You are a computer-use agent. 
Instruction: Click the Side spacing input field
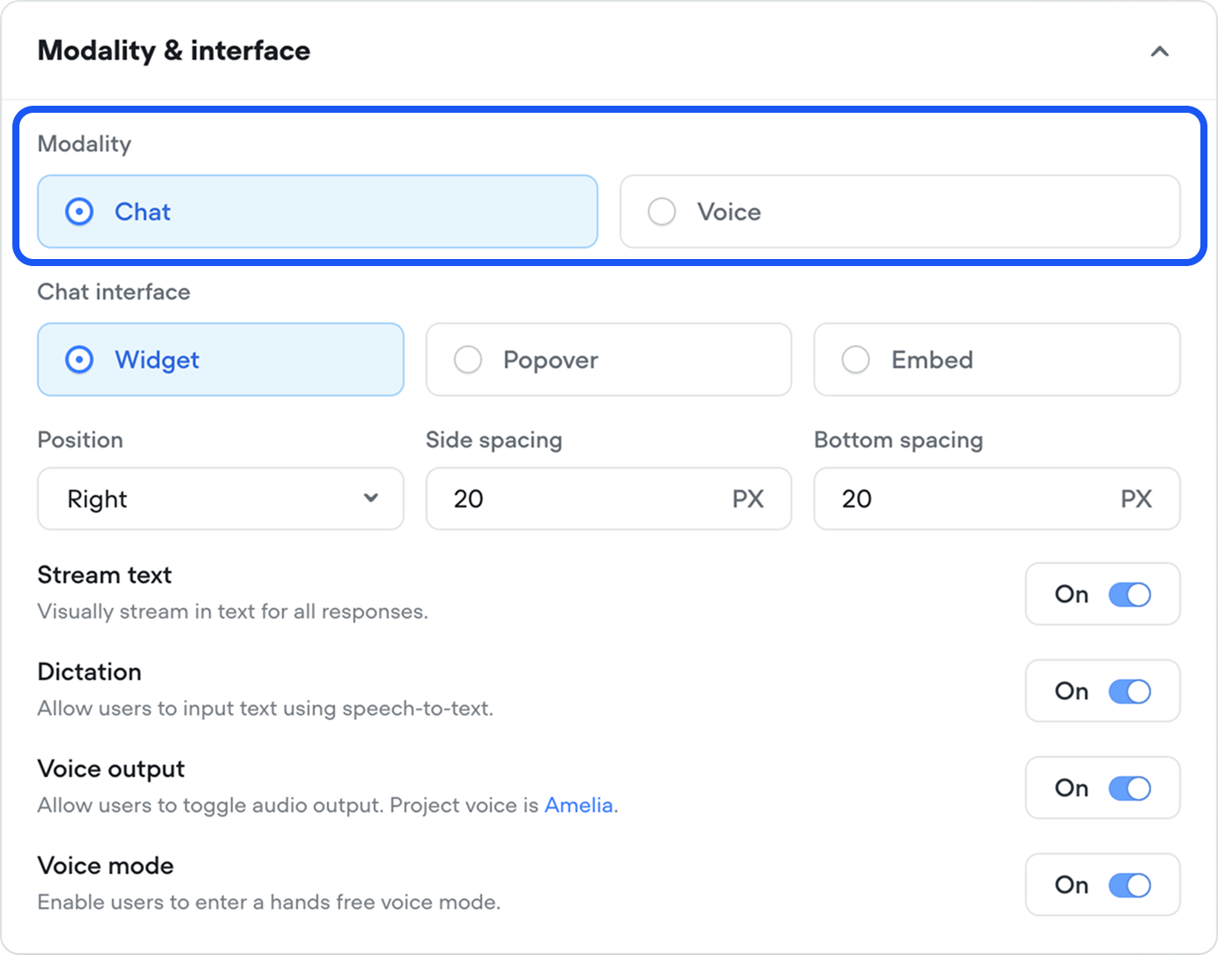[582, 499]
